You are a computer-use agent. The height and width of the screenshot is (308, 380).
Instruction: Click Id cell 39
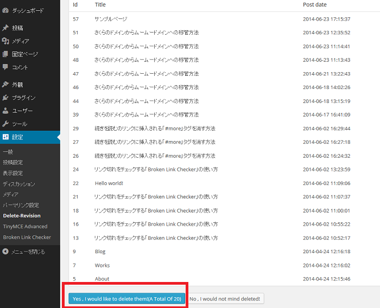tap(75, 114)
